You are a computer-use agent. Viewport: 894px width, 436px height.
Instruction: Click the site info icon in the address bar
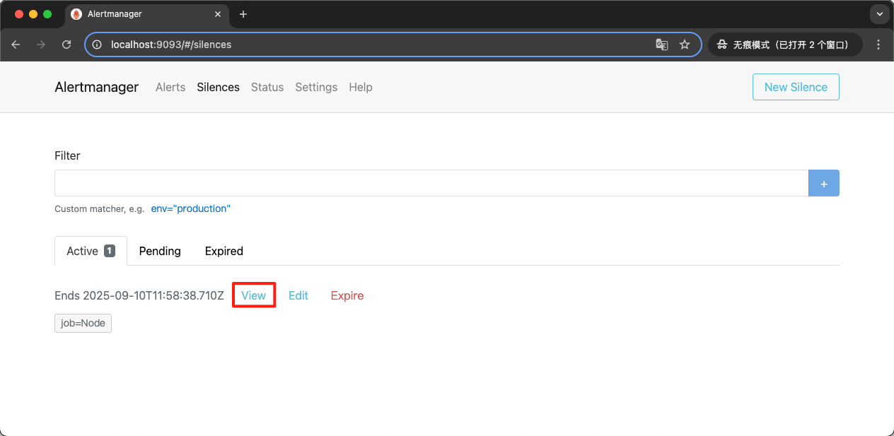(x=95, y=44)
